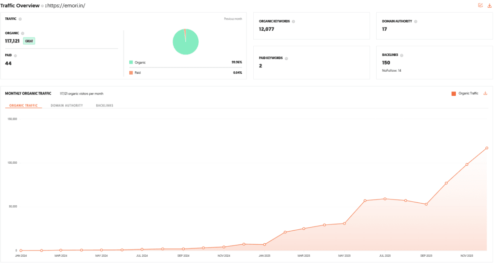
Task: Click the MAY 2025 data point
Action: (x=344, y=224)
